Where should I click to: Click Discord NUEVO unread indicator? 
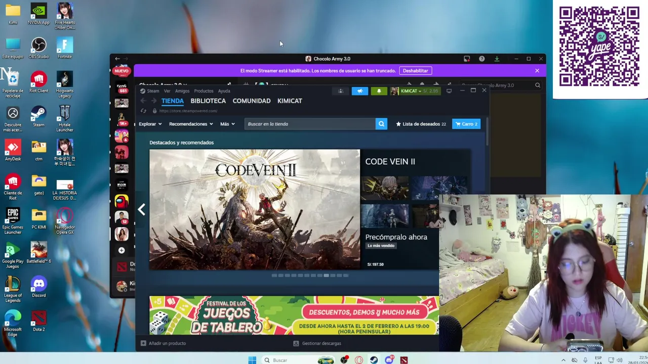tap(121, 71)
